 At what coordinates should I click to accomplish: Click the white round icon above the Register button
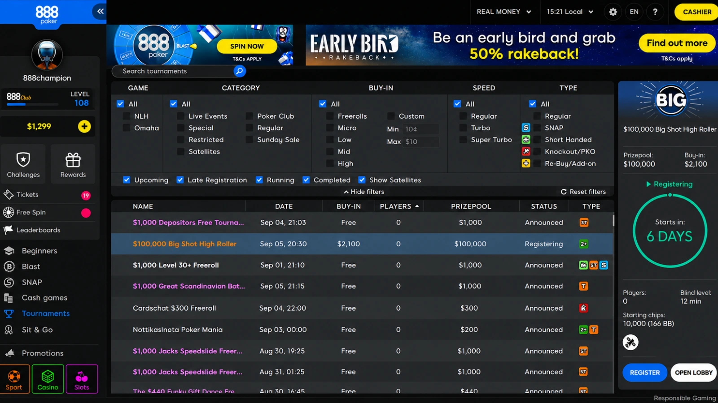pyautogui.click(x=630, y=343)
